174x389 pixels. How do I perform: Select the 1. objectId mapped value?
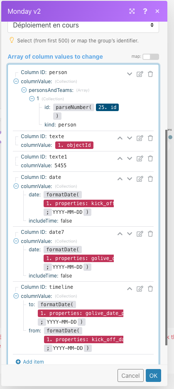coord(74,145)
